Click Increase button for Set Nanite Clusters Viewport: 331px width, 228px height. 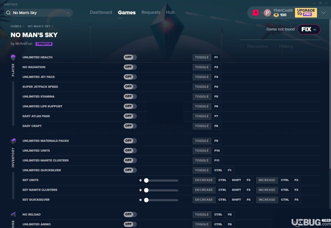[267, 190]
